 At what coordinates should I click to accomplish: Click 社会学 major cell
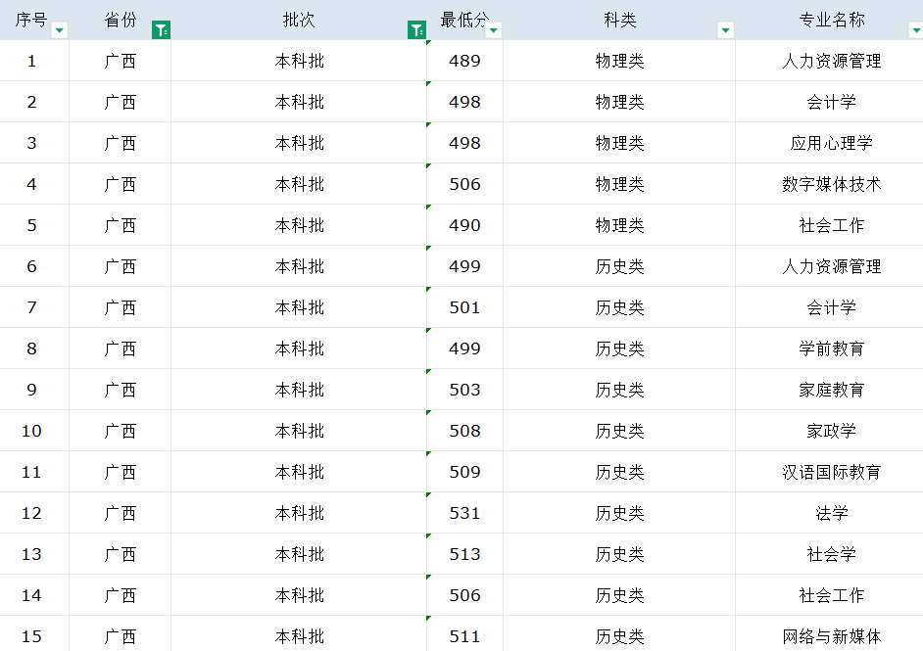click(x=831, y=554)
